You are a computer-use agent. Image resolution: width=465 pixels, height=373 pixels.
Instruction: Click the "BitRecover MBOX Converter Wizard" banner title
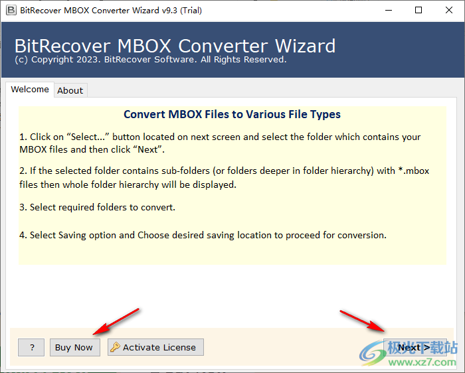(x=175, y=46)
